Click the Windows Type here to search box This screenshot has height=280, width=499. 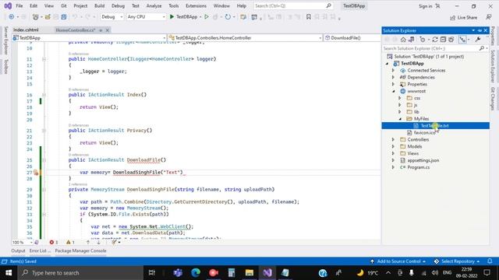click(x=81, y=273)
